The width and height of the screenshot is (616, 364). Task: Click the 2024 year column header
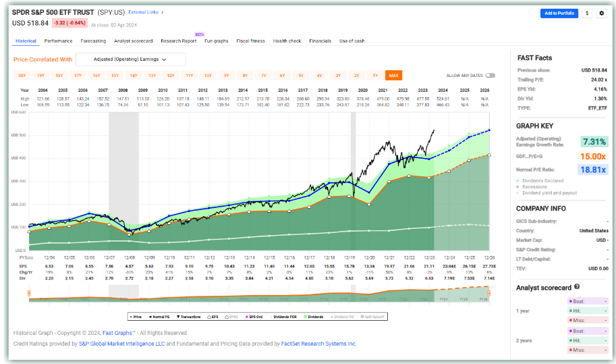coord(443,90)
